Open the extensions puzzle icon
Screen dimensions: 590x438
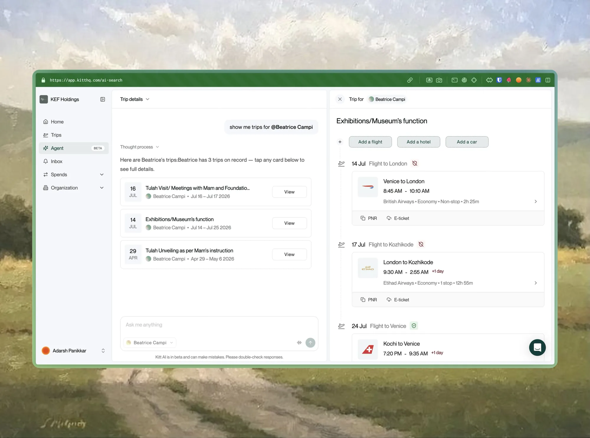point(489,80)
